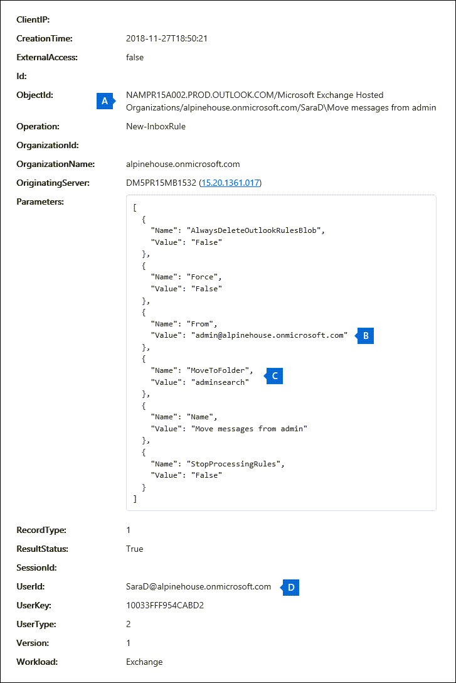Viewport: 456px width, 683px height.
Task: Click the ExternalAccess value false
Action: (x=135, y=57)
